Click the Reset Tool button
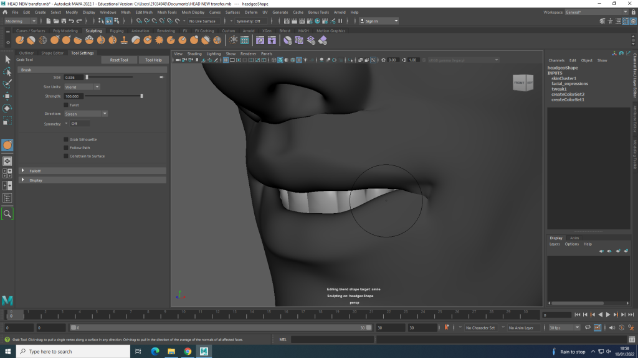The image size is (638, 358). click(x=119, y=60)
